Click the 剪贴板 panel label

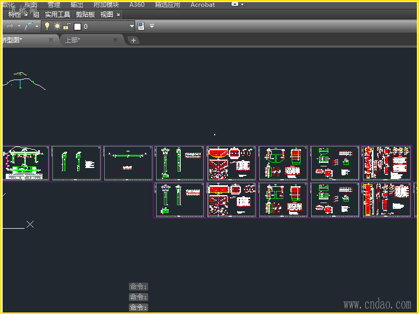(85, 15)
